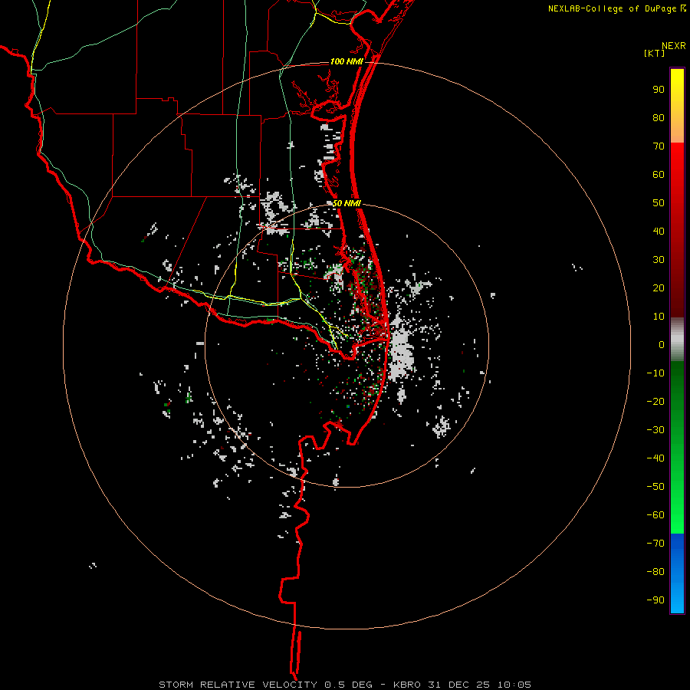This screenshot has height=690, width=690.
Task: Click the 50 NMI range ring label
Action: click(347, 203)
